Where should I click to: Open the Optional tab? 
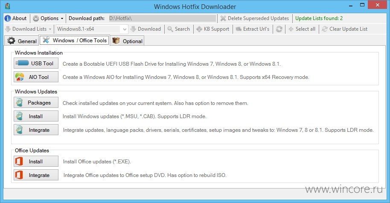[x=127, y=41]
